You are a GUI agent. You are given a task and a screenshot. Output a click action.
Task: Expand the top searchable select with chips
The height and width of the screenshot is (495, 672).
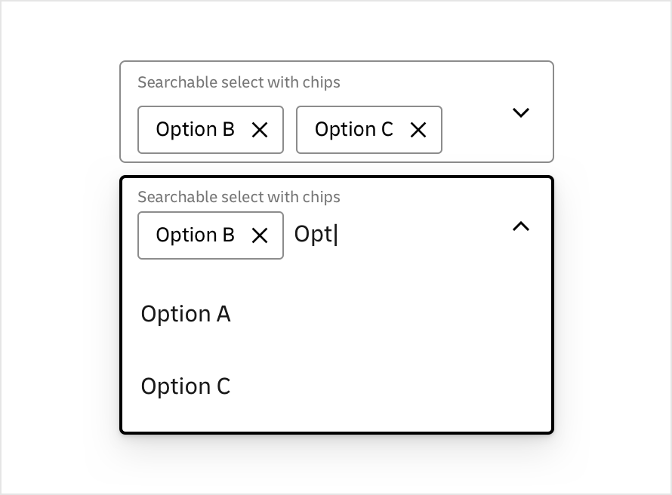[520, 112]
